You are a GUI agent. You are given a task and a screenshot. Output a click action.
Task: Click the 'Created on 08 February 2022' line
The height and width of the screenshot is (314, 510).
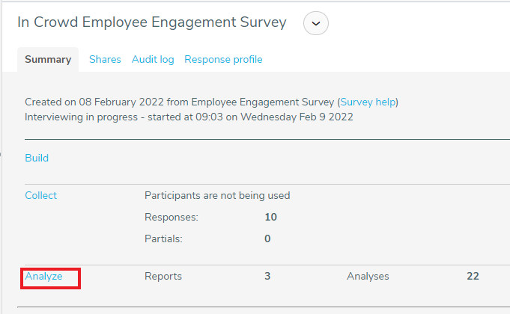[x=211, y=102]
